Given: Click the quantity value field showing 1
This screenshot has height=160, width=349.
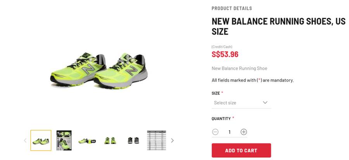Looking at the screenshot, I should [230, 132].
